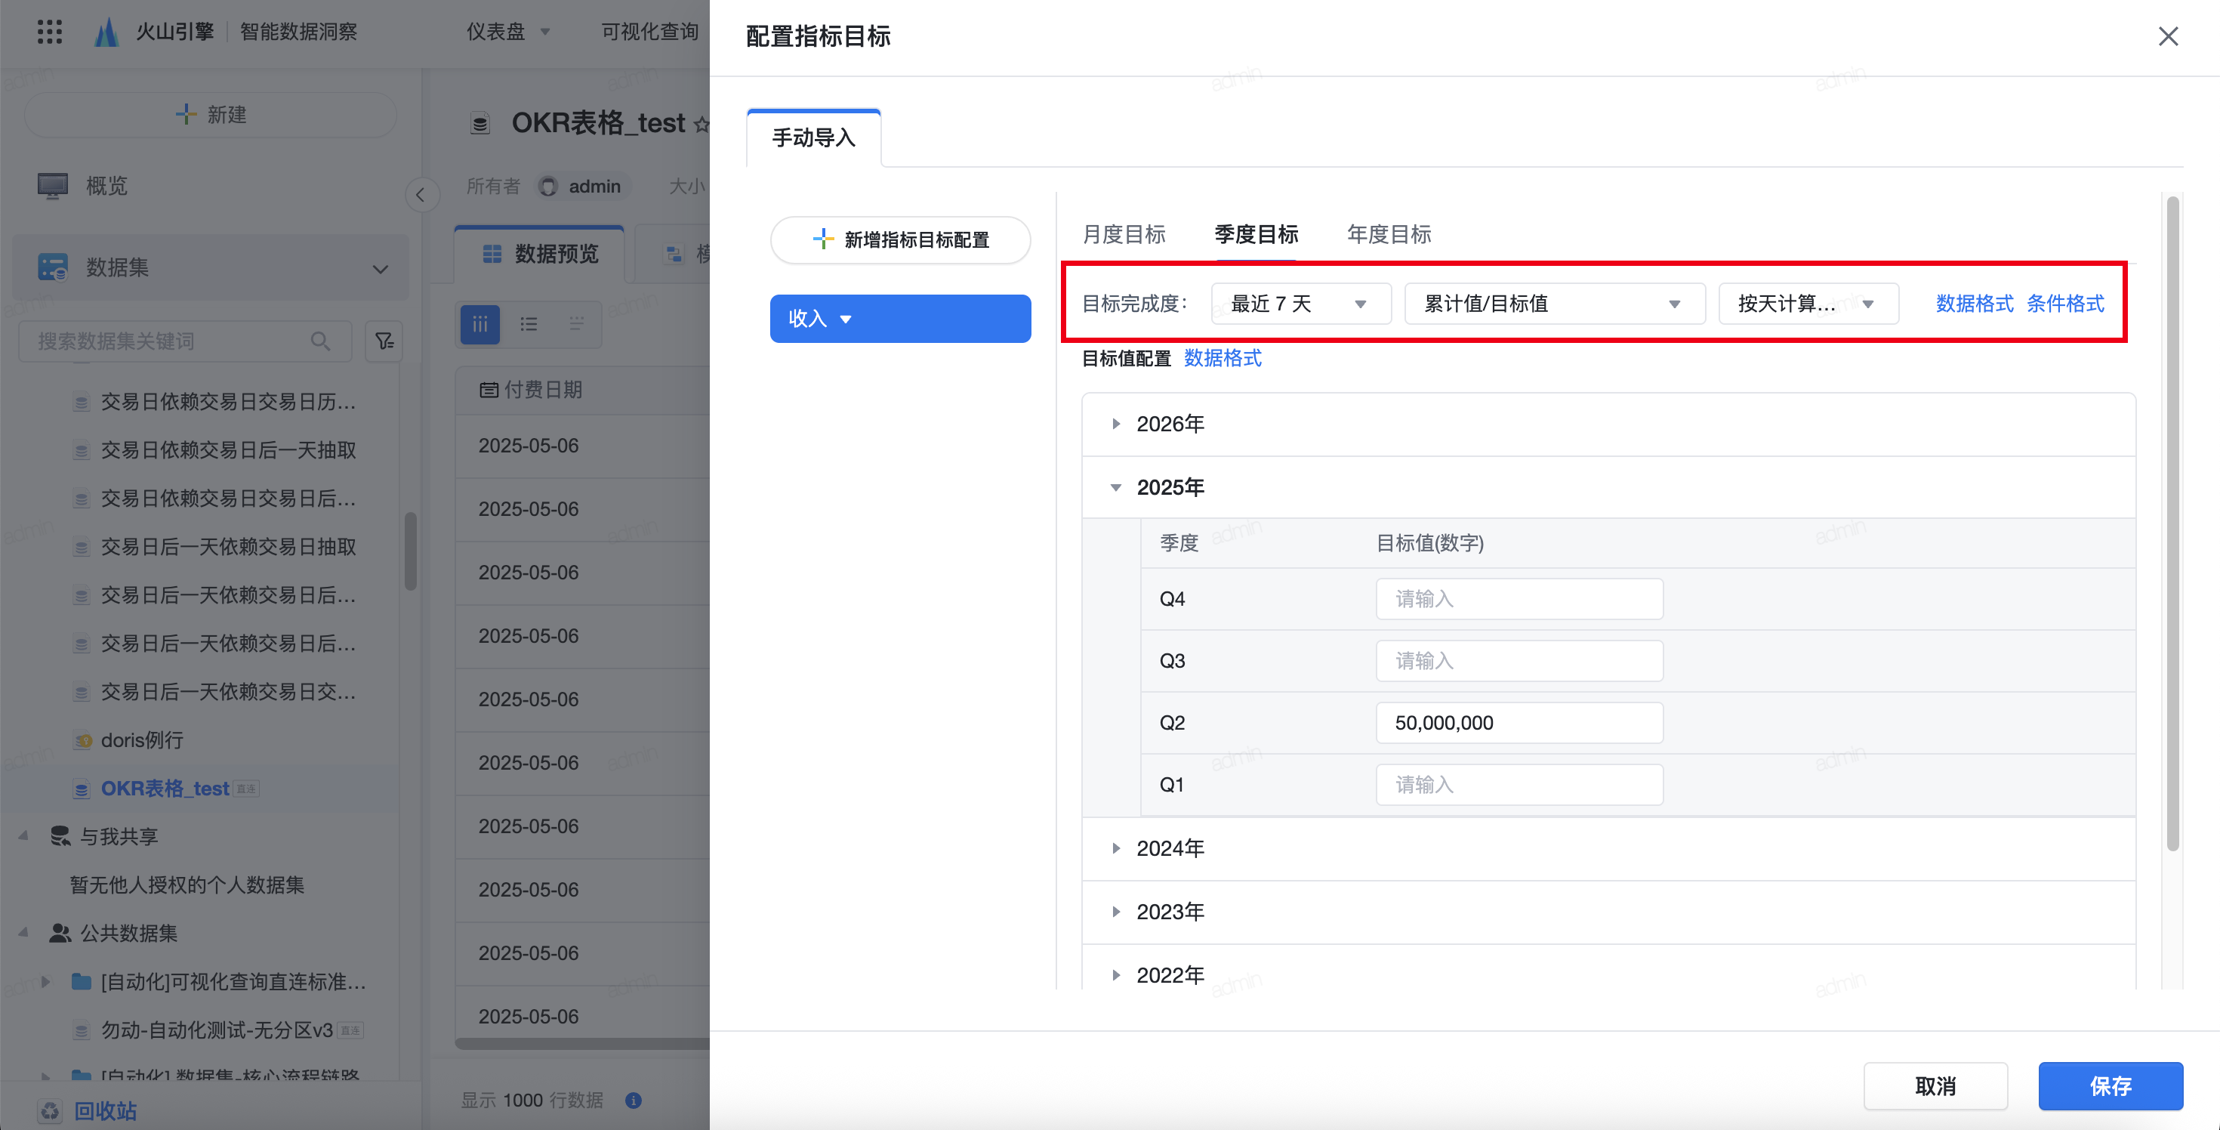
Task: Click the 数据集 sidebar icon
Action: [x=53, y=267]
